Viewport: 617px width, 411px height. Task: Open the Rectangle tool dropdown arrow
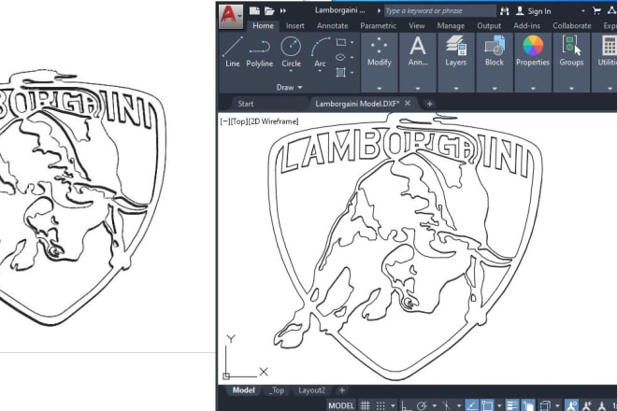(352, 42)
